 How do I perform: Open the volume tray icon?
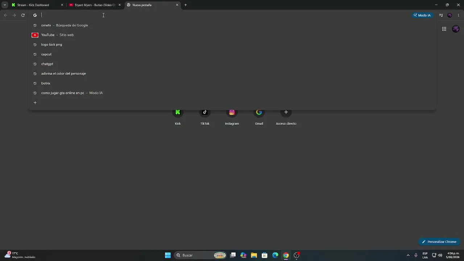(440, 255)
